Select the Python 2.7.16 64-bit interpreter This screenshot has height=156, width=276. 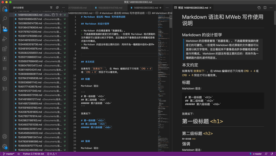(x=33, y=154)
